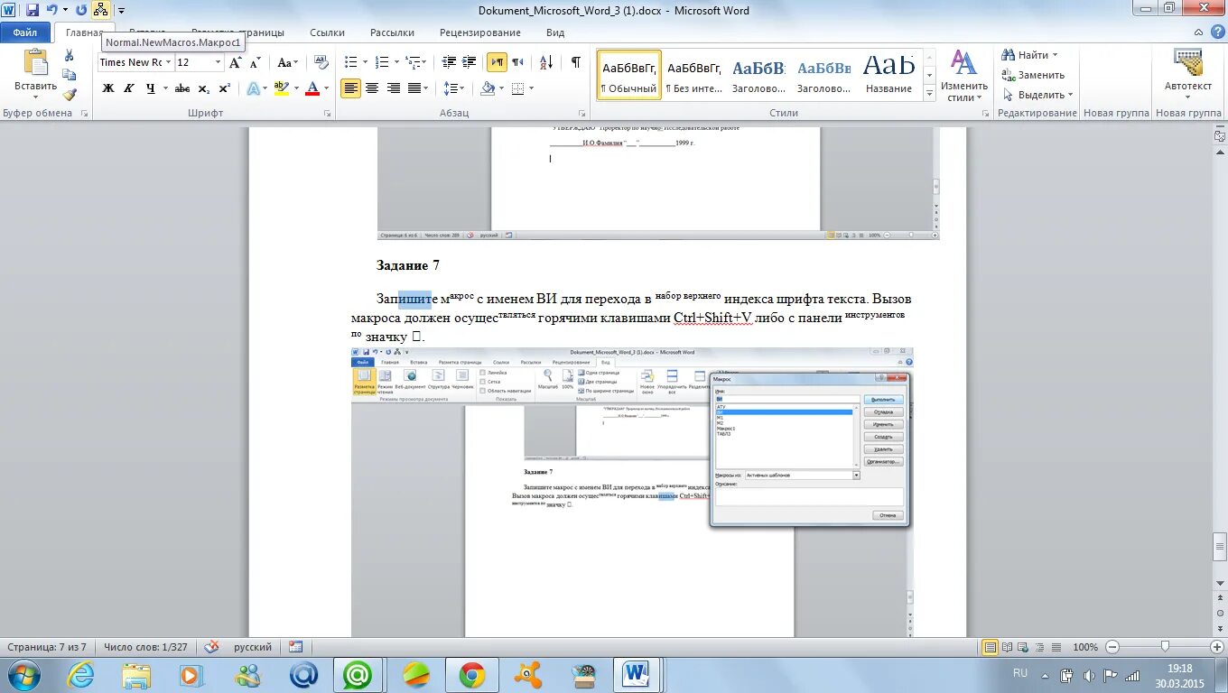
Task: Toggle italic К formatting
Action: pos(129,88)
